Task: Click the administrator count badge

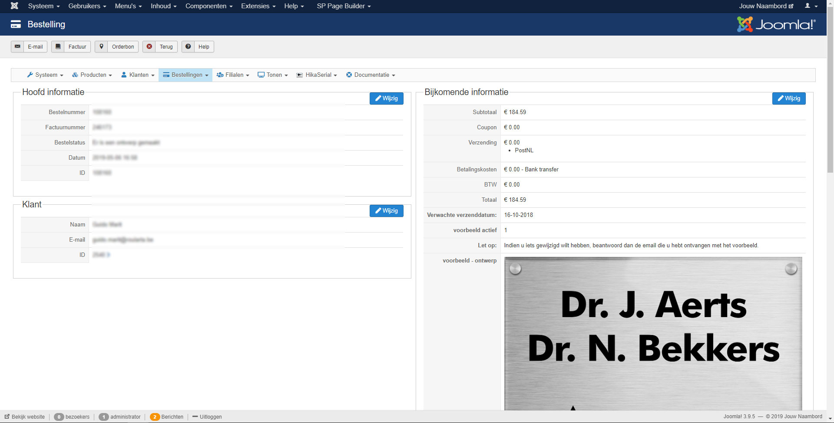Action: click(x=103, y=417)
